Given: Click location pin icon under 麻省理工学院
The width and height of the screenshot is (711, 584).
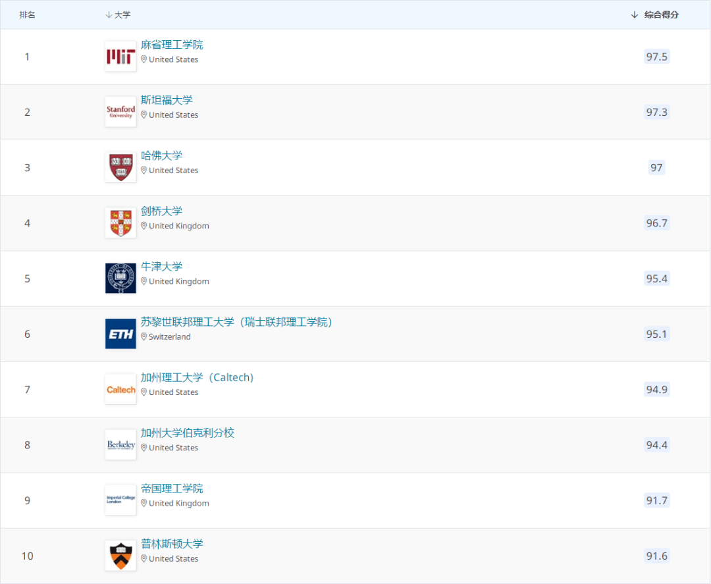Looking at the screenshot, I should click(x=144, y=59).
